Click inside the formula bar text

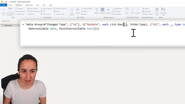pyautogui.click(x=103, y=33)
